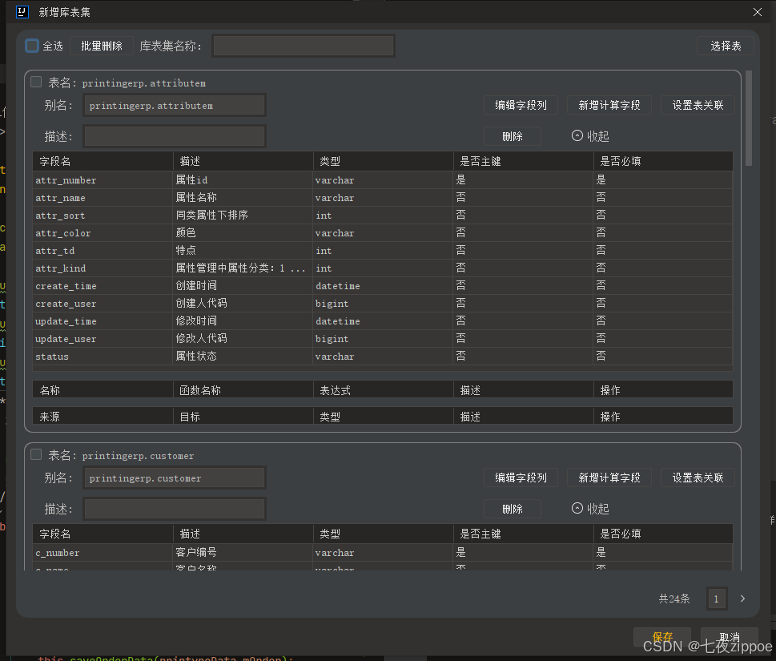776x661 pixels.
Task: Collapse the printingerp.attributem section via 收起
Action: tap(589, 135)
